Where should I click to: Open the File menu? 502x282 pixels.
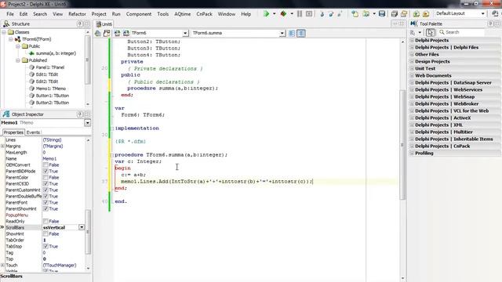click(10, 14)
